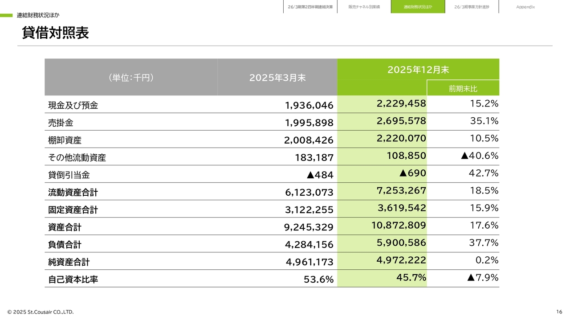The width and height of the screenshot is (570, 321).
Task: Select the 棚卸資産 row label
Action: 65,140
